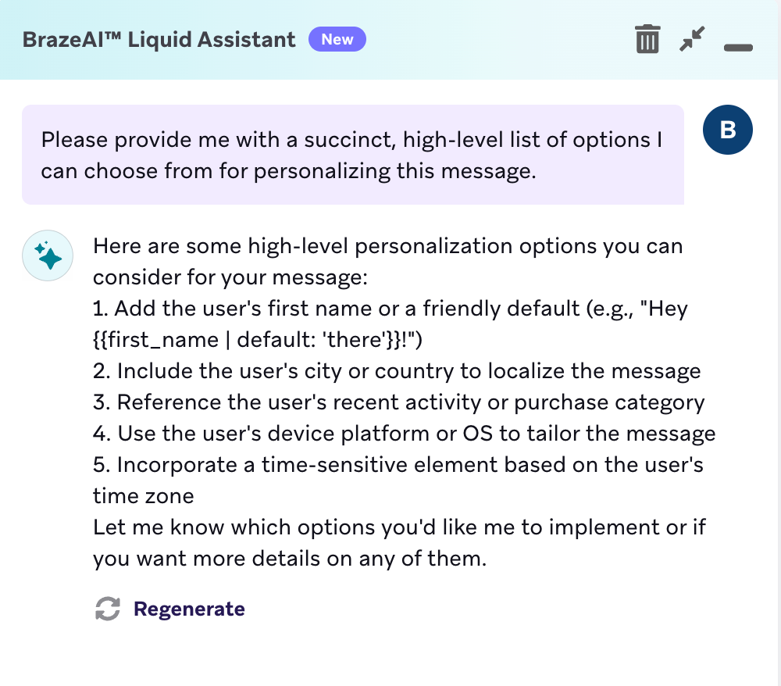Select the BrazeAI sparkle avatar icon

(x=48, y=255)
